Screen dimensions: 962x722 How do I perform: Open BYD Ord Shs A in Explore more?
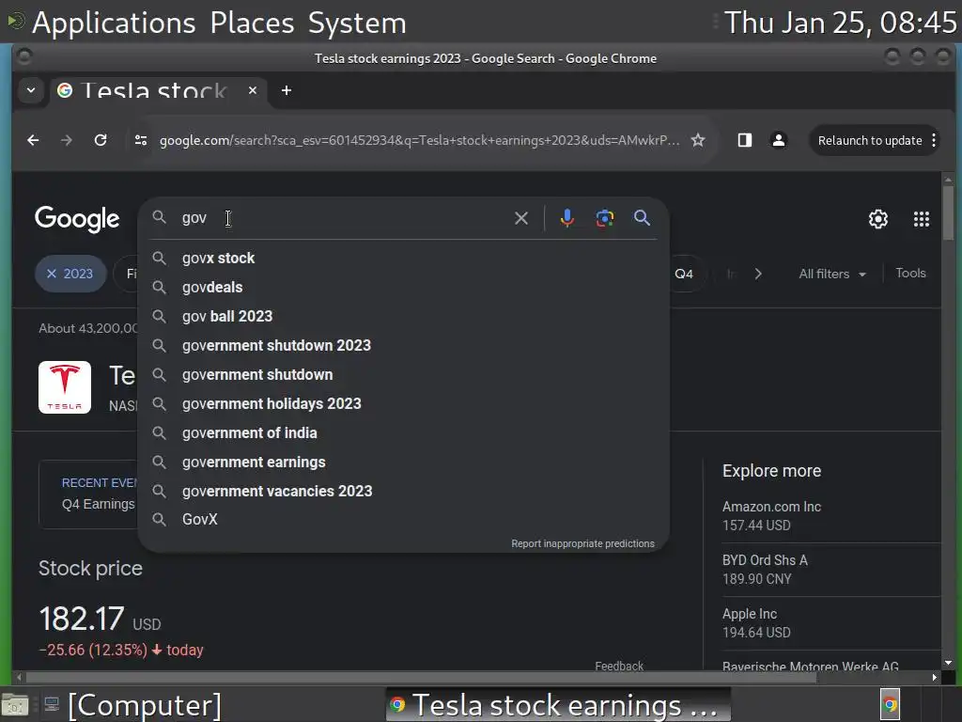pyautogui.click(x=831, y=569)
